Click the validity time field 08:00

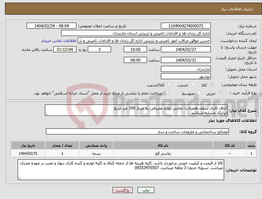tap(135, 60)
